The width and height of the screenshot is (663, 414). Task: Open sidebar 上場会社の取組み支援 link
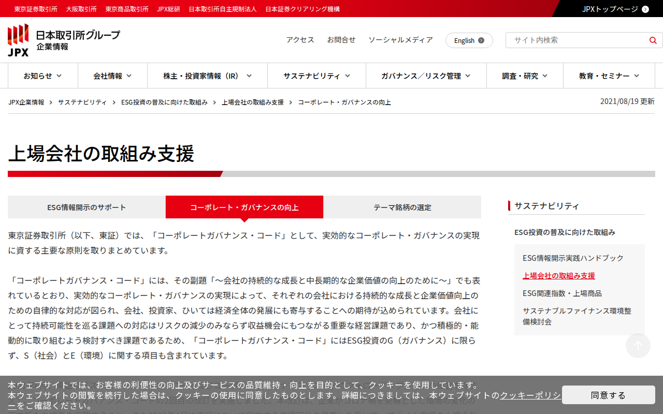point(559,275)
